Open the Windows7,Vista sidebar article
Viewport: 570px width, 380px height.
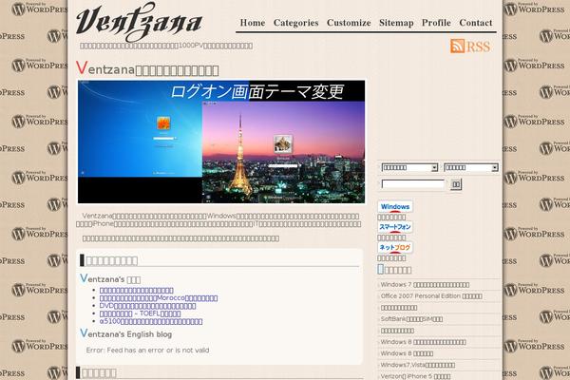pyautogui.click(x=418, y=365)
